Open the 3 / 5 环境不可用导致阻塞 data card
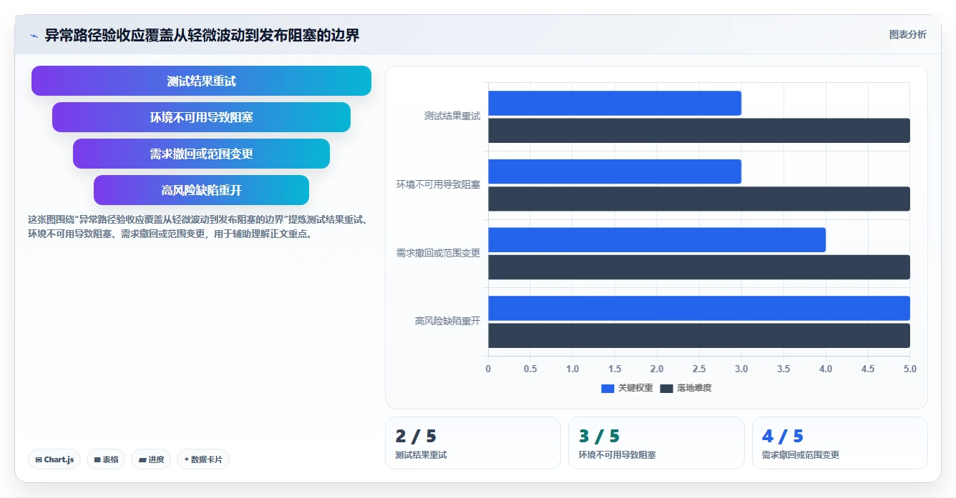 coord(656,443)
